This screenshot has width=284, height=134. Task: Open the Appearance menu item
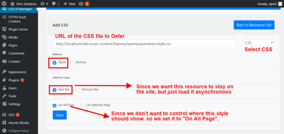tap(17, 72)
